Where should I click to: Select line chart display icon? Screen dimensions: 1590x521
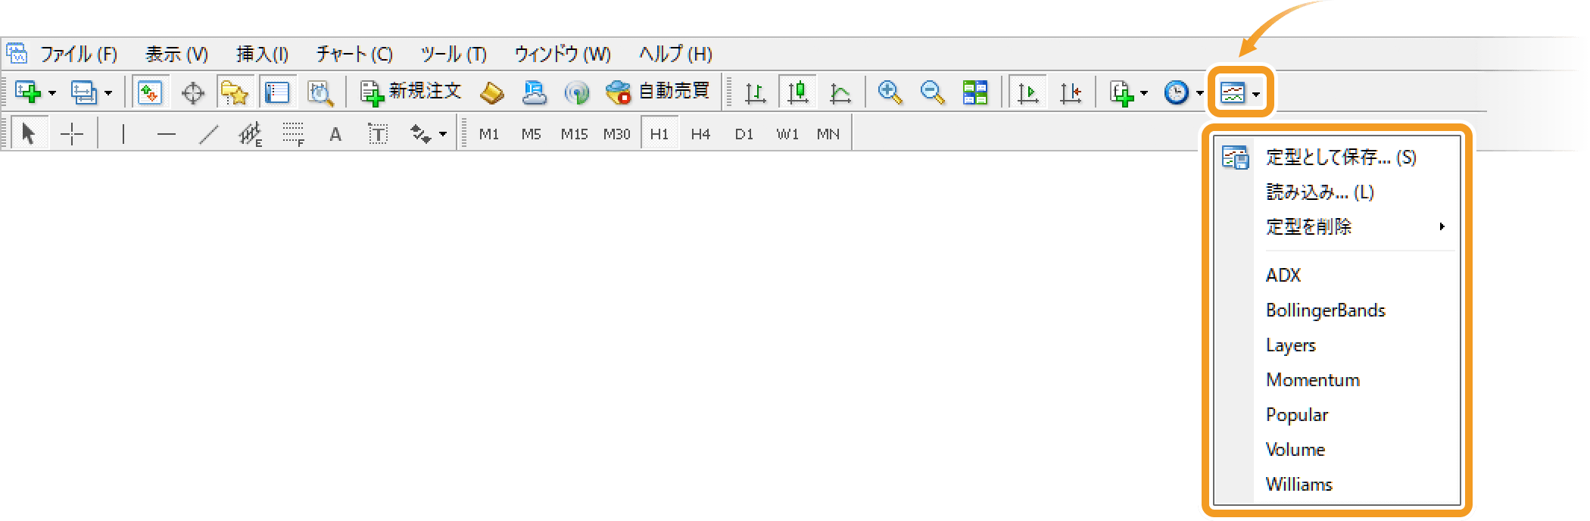point(840,93)
